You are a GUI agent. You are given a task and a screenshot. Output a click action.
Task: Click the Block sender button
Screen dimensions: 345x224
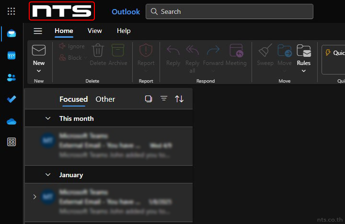(x=73, y=58)
